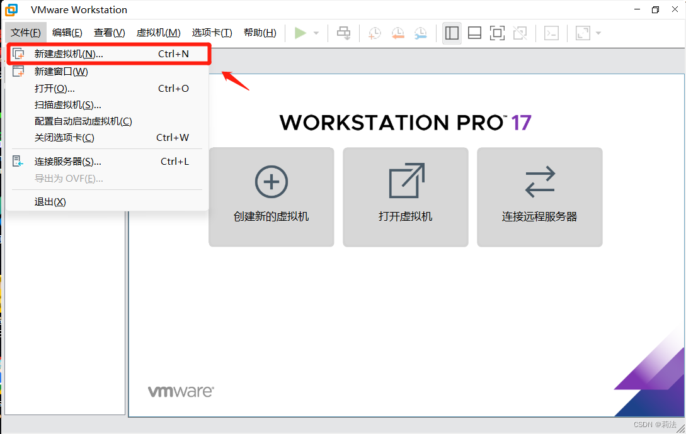This screenshot has width=686, height=434.
Task: Click the stretch guest display icon
Action: click(583, 33)
